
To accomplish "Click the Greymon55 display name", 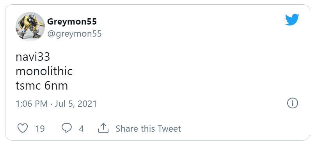I will [72, 21].
